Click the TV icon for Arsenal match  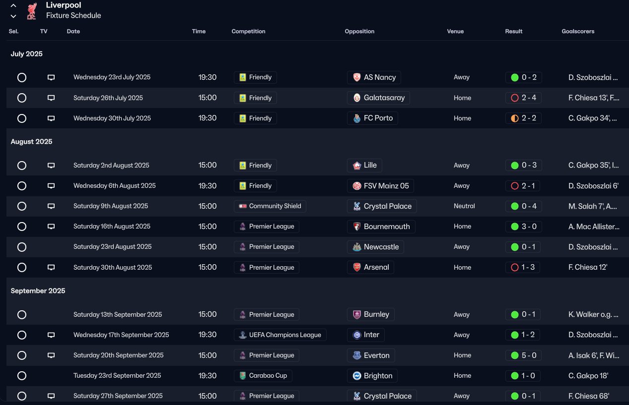[x=51, y=267]
